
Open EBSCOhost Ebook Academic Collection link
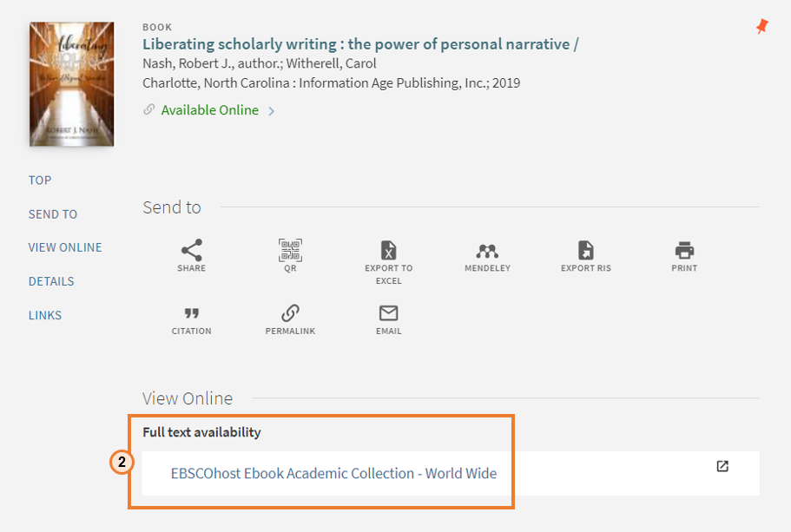point(333,474)
